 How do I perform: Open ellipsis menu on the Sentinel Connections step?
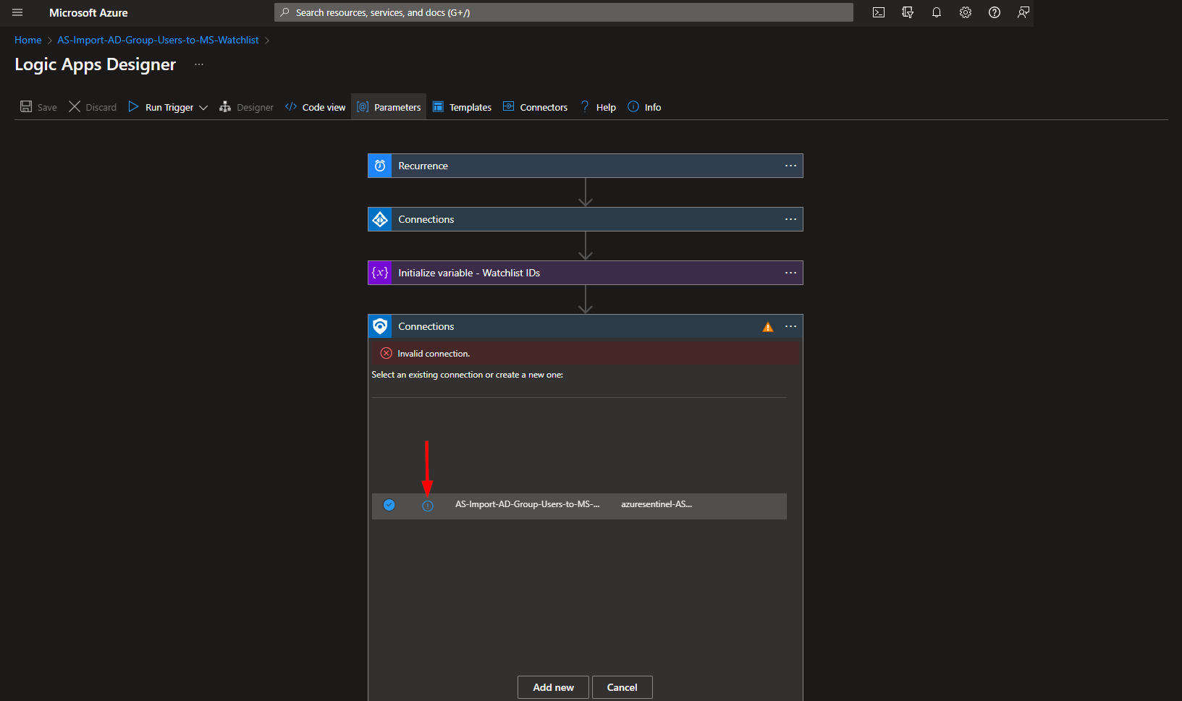pyautogui.click(x=790, y=326)
